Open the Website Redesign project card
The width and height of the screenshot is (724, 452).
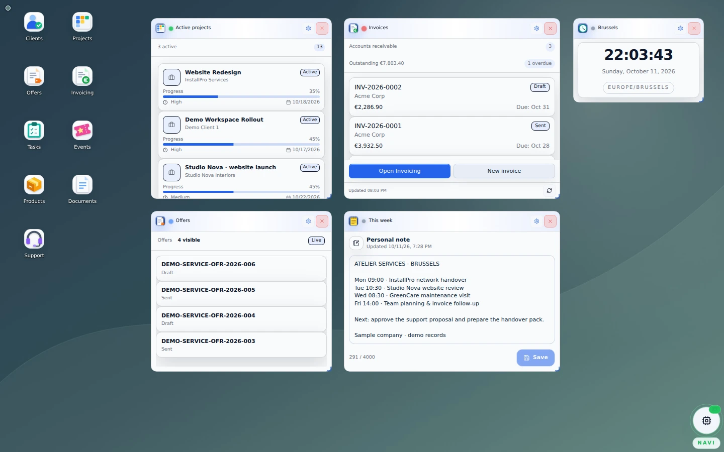[x=241, y=87]
